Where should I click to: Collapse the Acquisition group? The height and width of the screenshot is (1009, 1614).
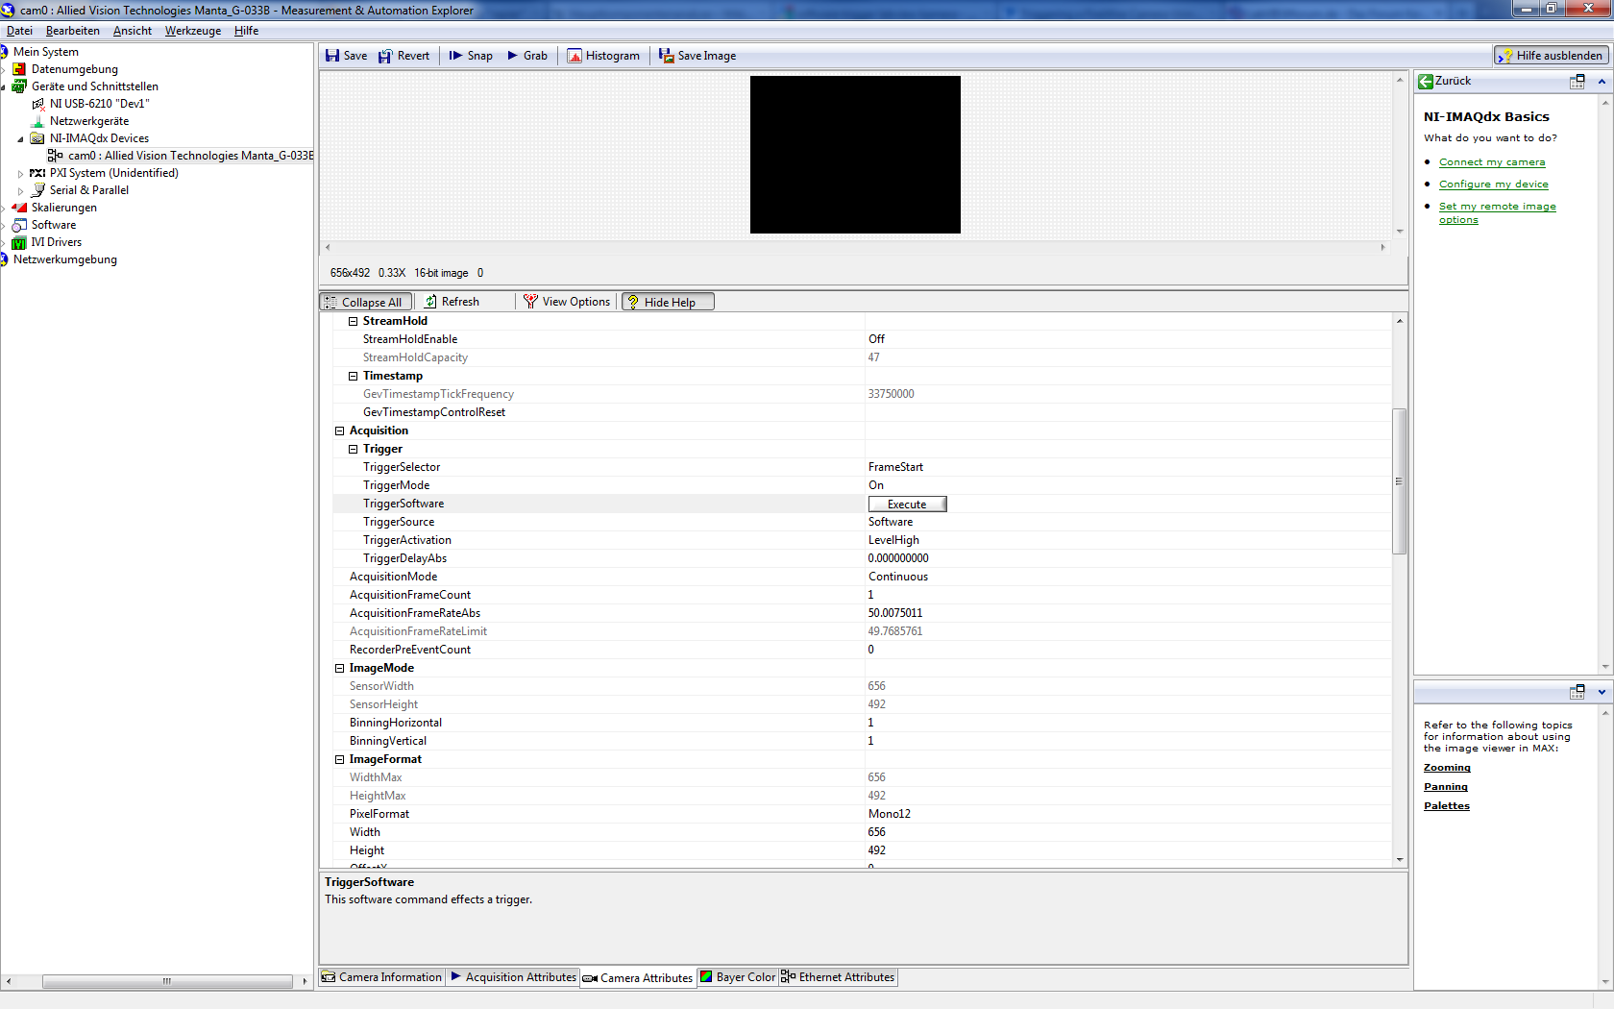point(339,431)
